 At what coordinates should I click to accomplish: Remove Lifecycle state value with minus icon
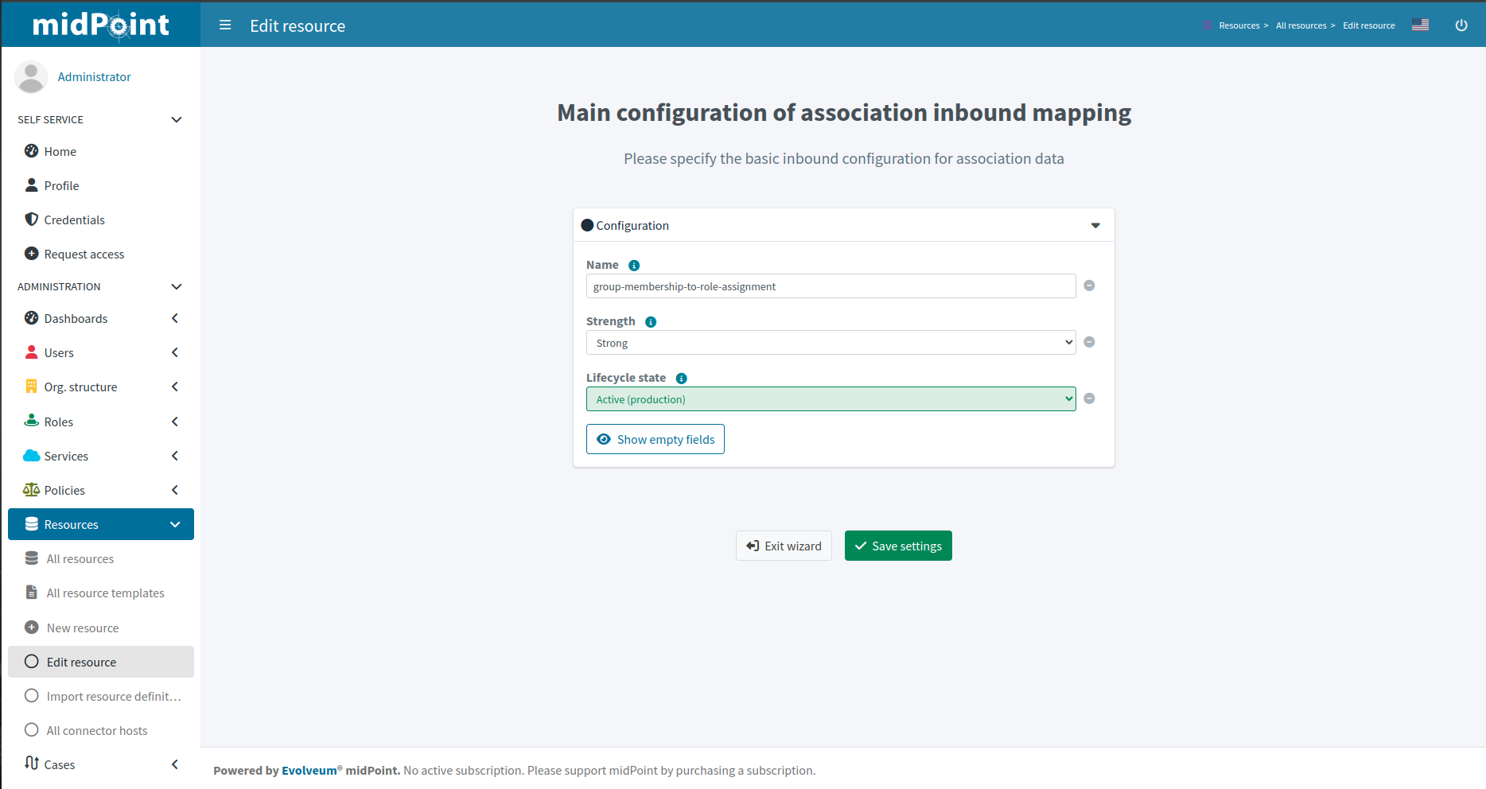point(1089,398)
